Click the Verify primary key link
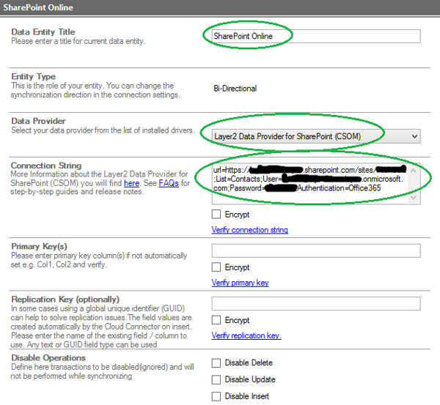This screenshot has width=440, height=405. [240, 283]
